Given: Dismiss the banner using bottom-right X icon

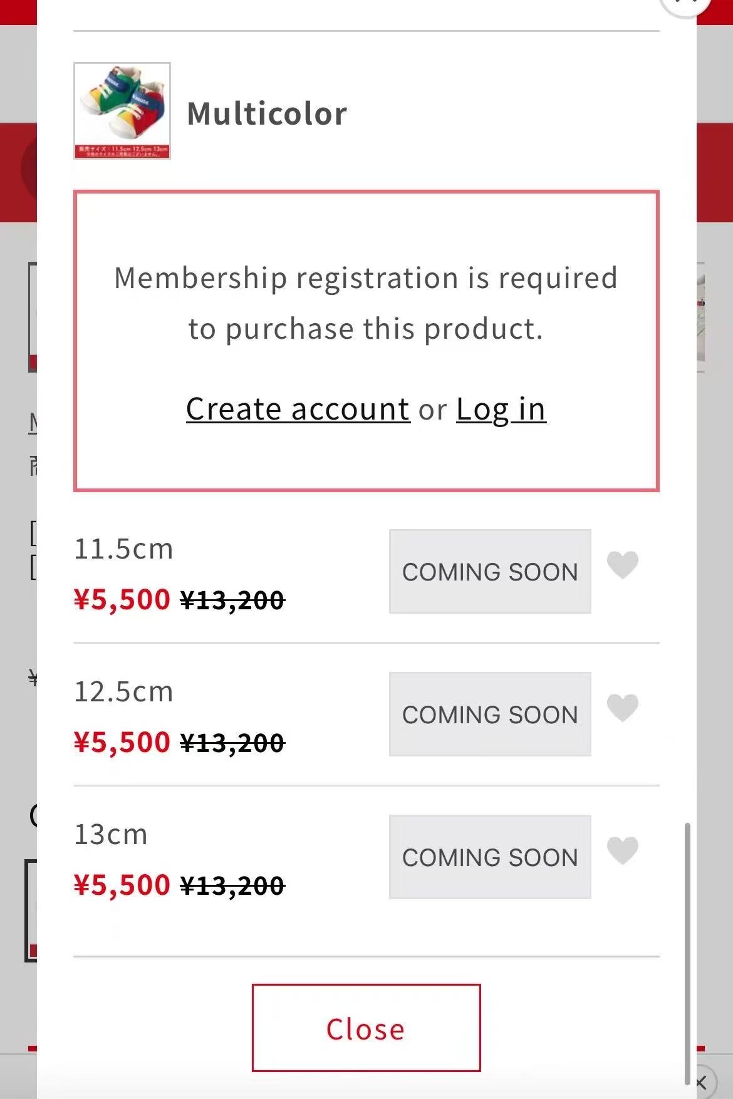Looking at the screenshot, I should pos(700,1082).
